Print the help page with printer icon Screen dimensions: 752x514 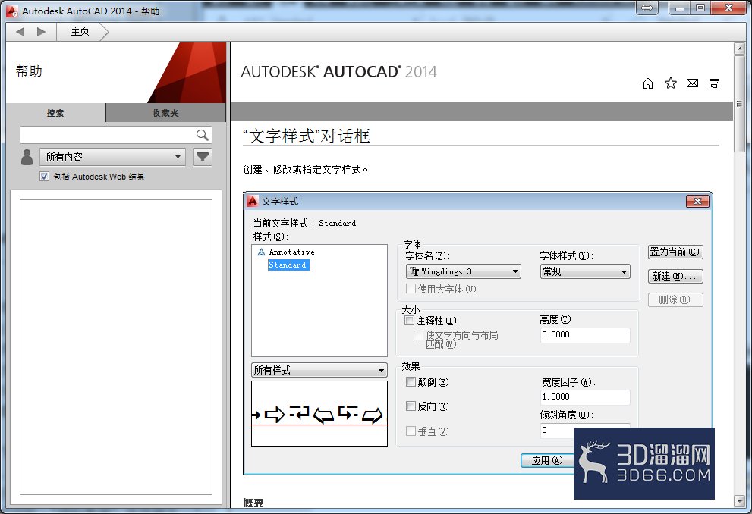[x=715, y=83]
